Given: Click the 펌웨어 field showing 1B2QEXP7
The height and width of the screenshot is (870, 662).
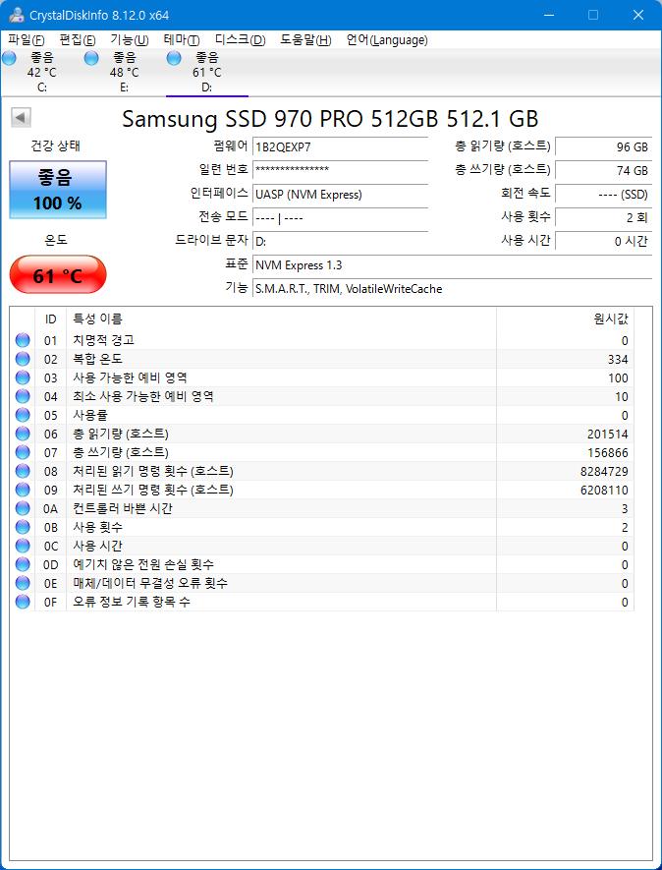Looking at the screenshot, I should 341,146.
